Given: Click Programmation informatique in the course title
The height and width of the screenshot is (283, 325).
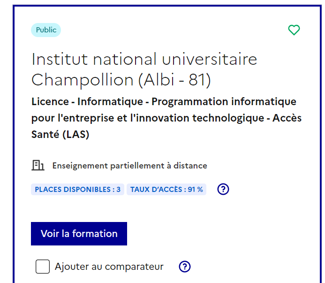Looking at the screenshot, I should point(224,101).
